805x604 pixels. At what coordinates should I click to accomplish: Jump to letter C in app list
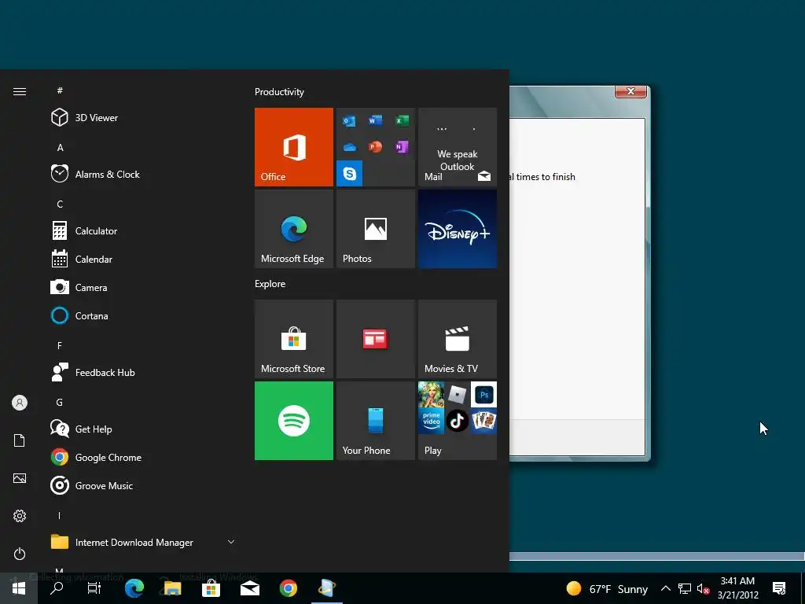60,204
